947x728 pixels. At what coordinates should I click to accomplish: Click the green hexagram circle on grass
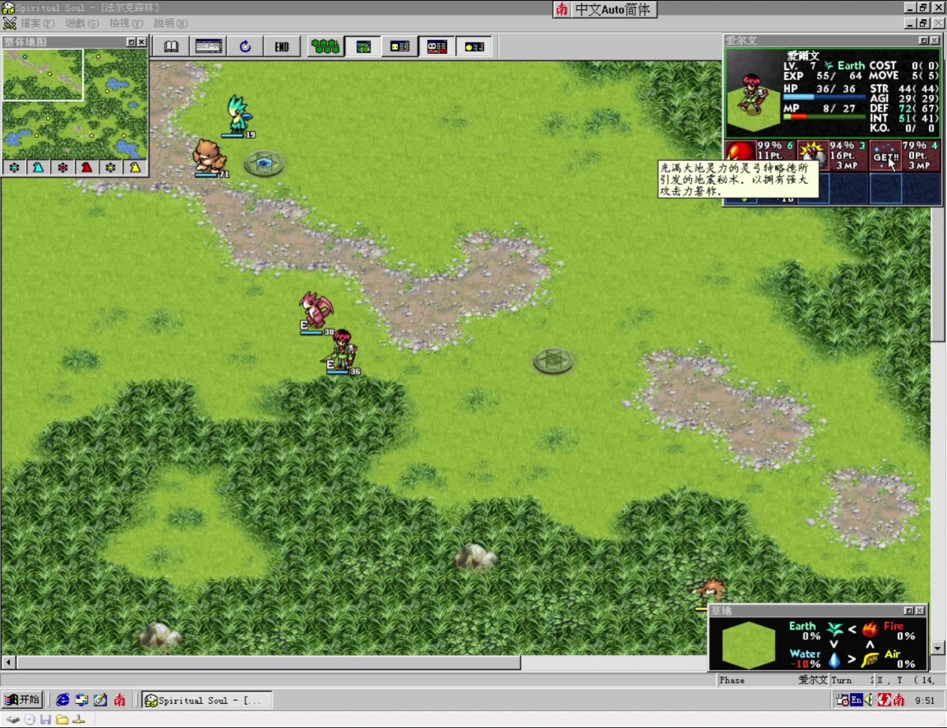[553, 361]
